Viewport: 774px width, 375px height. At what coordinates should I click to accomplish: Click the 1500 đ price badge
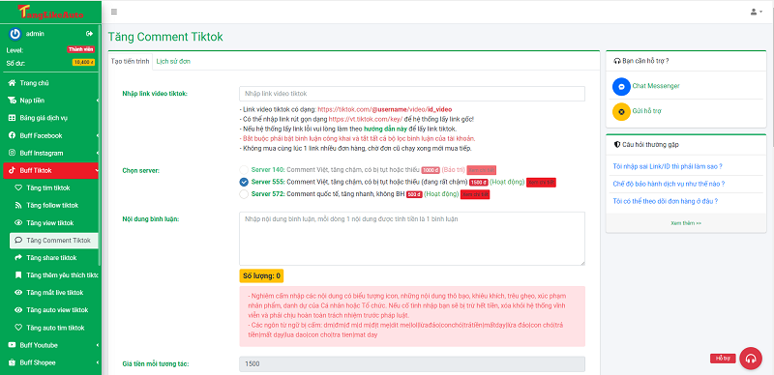coord(478,182)
